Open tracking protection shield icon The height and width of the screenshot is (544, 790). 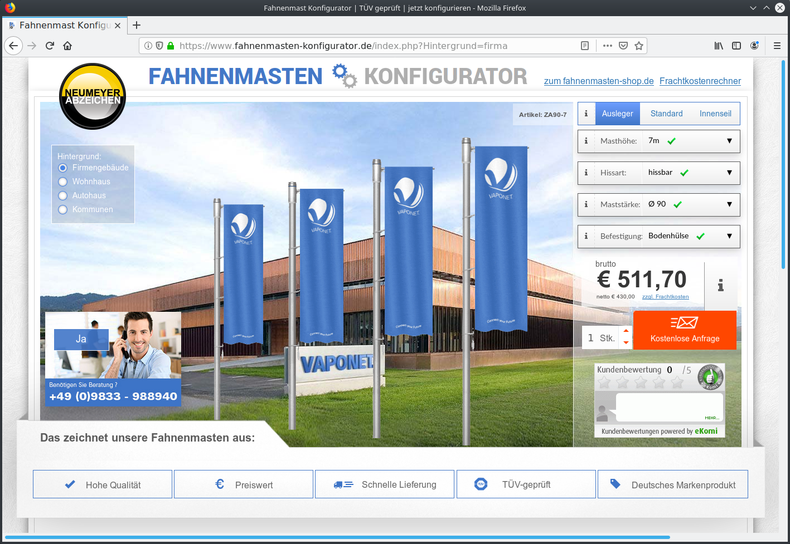(159, 46)
